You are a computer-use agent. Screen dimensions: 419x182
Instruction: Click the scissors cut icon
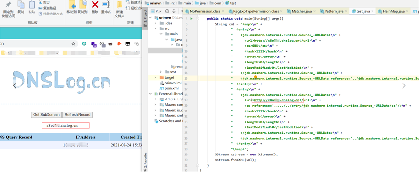pyautogui.click(x=40, y=2)
